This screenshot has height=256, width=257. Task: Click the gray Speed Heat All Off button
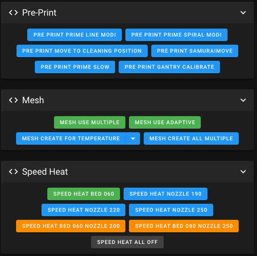(127, 242)
